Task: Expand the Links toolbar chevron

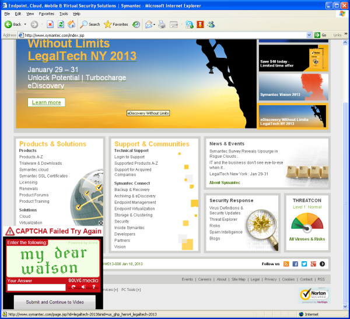Action: coord(346,34)
